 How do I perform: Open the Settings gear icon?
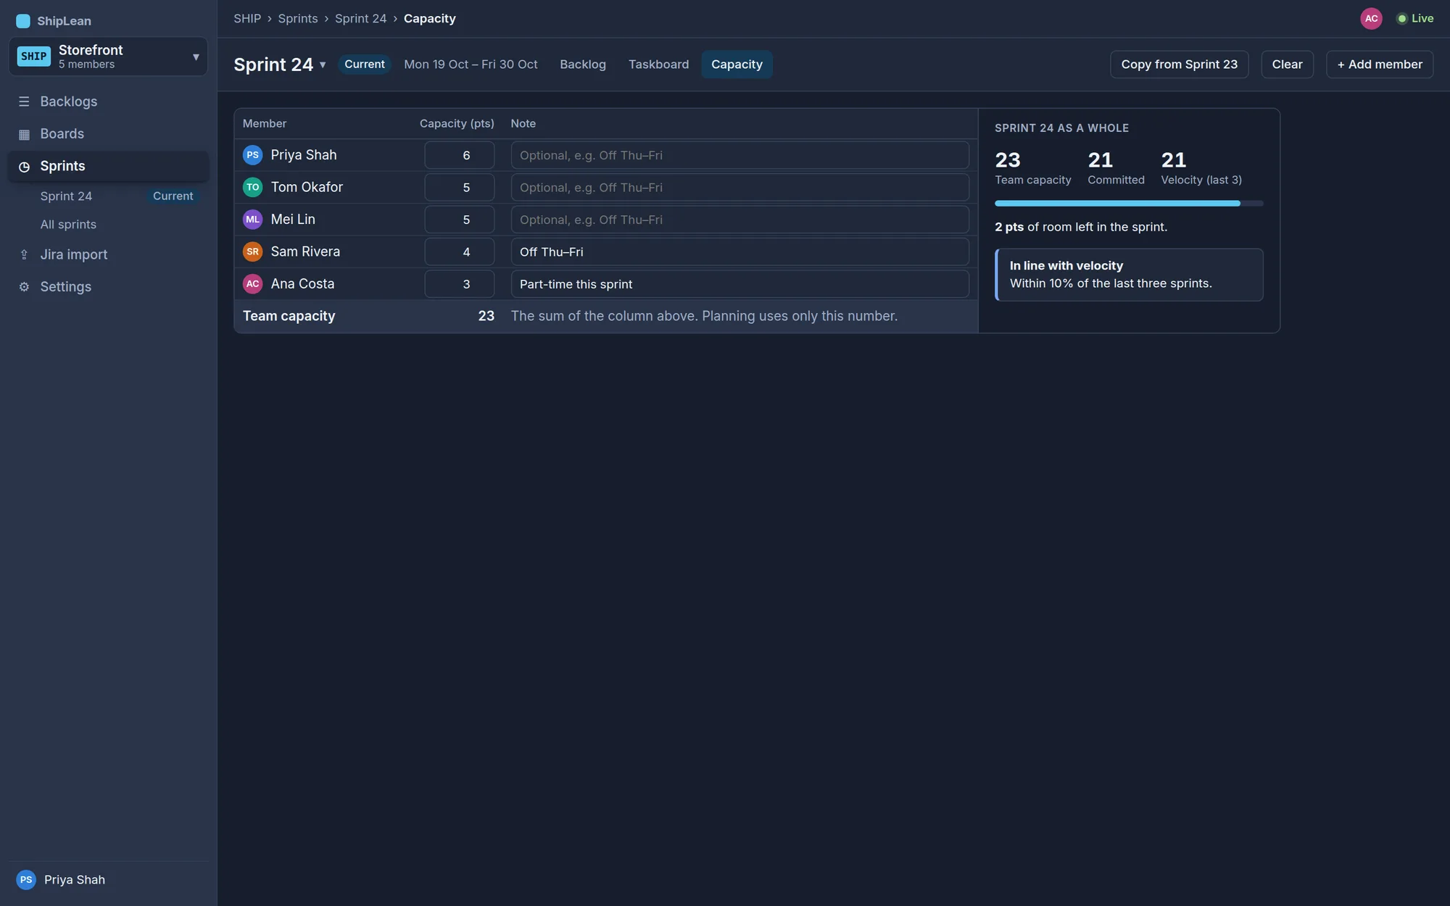coord(24,287)
